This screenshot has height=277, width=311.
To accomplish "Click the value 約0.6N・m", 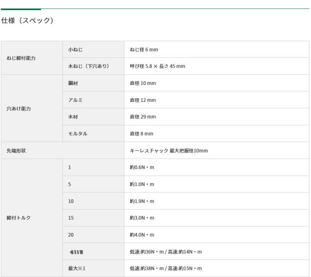I will (142, 167).
